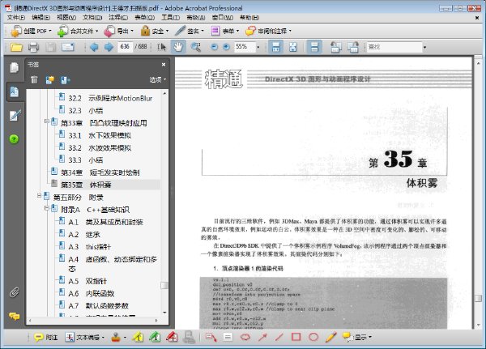Select the Oval drawing tool
Screen dimensions: 486x349
[x=313, y=337]
